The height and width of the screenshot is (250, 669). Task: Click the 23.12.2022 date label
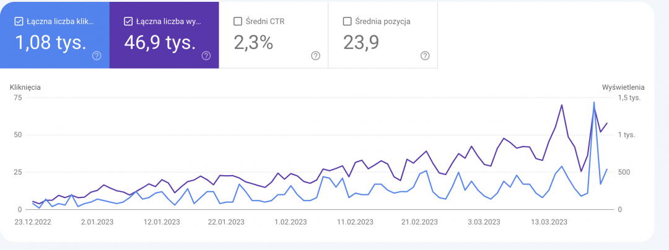[33, 222]
